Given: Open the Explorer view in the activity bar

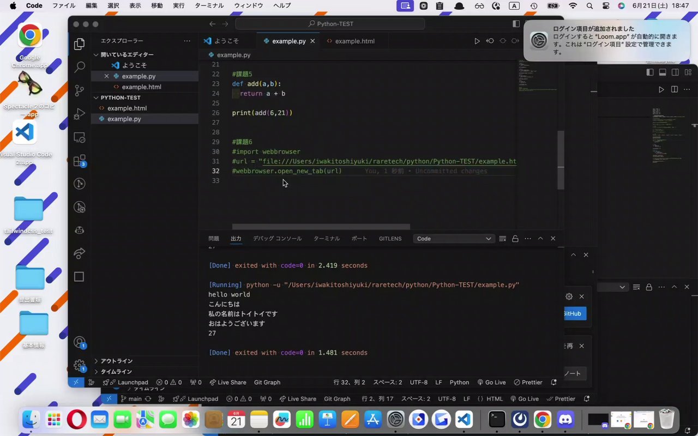Looking at the screenshot, I should coord(80,44).
